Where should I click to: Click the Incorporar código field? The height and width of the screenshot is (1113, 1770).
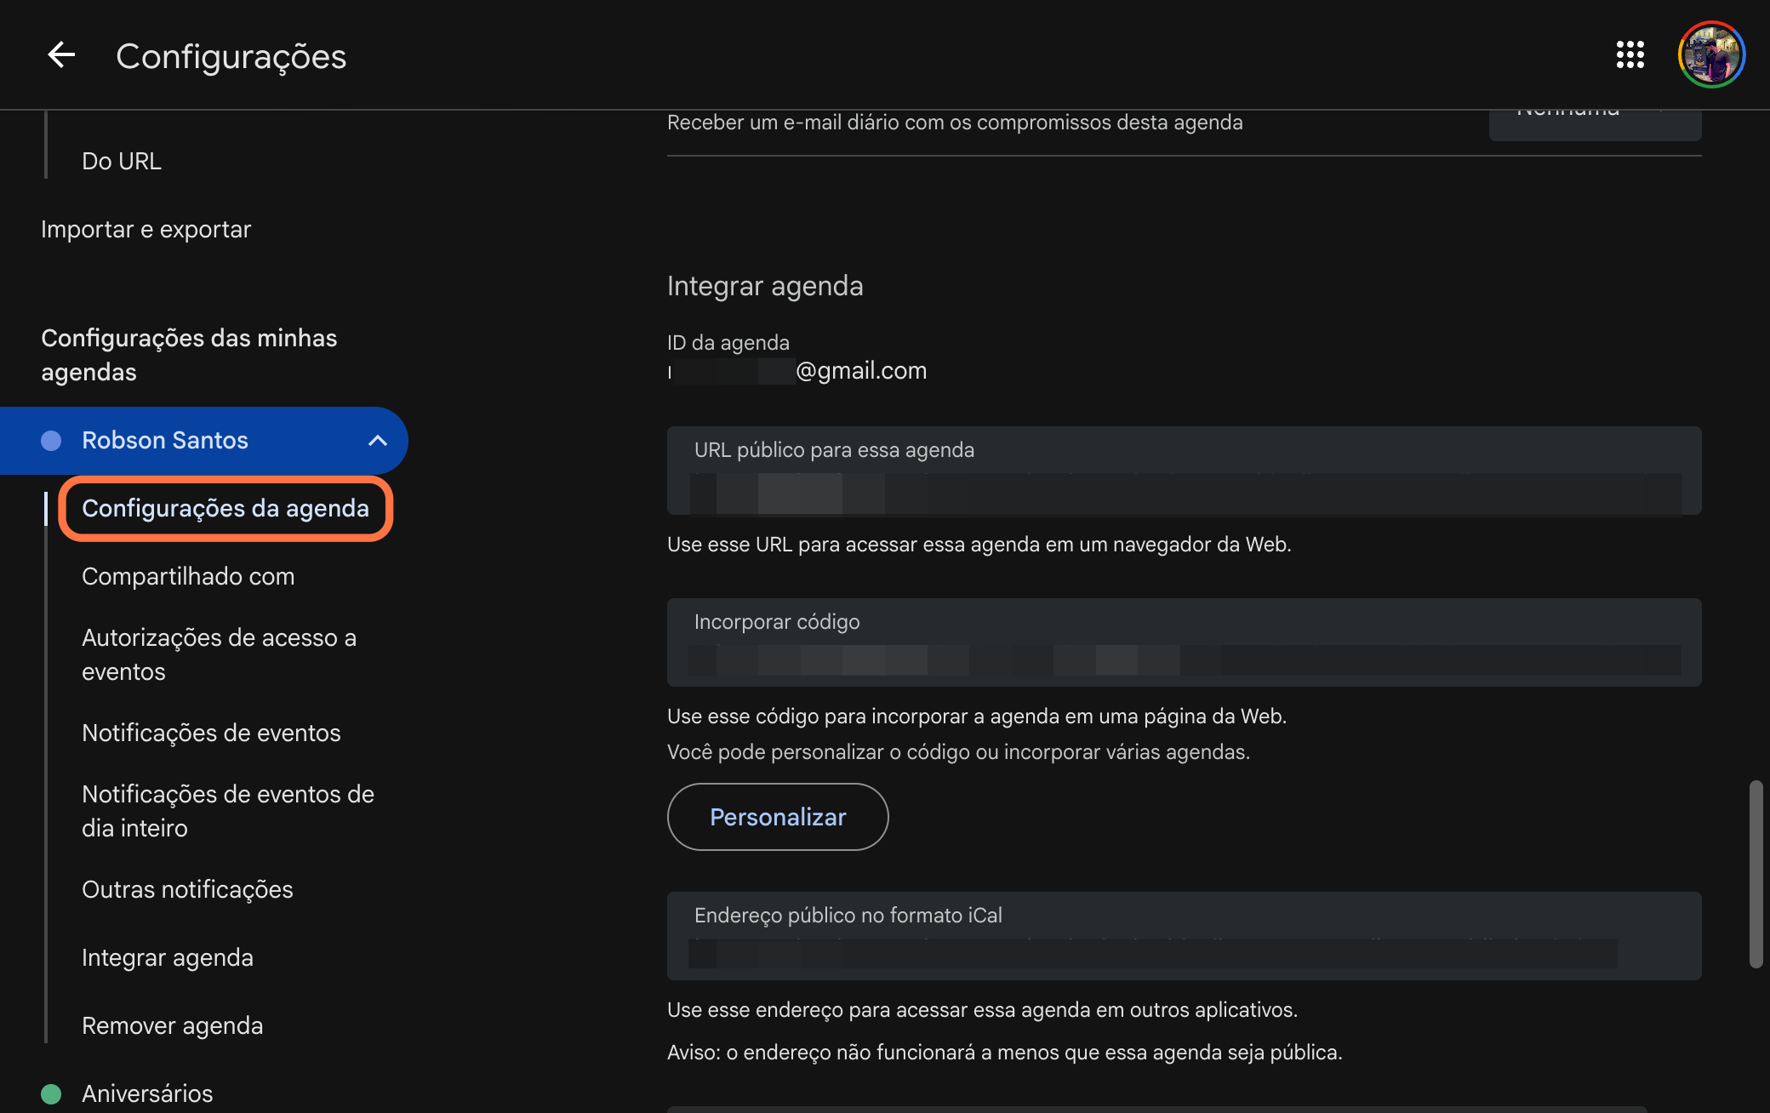point(1184,642)
